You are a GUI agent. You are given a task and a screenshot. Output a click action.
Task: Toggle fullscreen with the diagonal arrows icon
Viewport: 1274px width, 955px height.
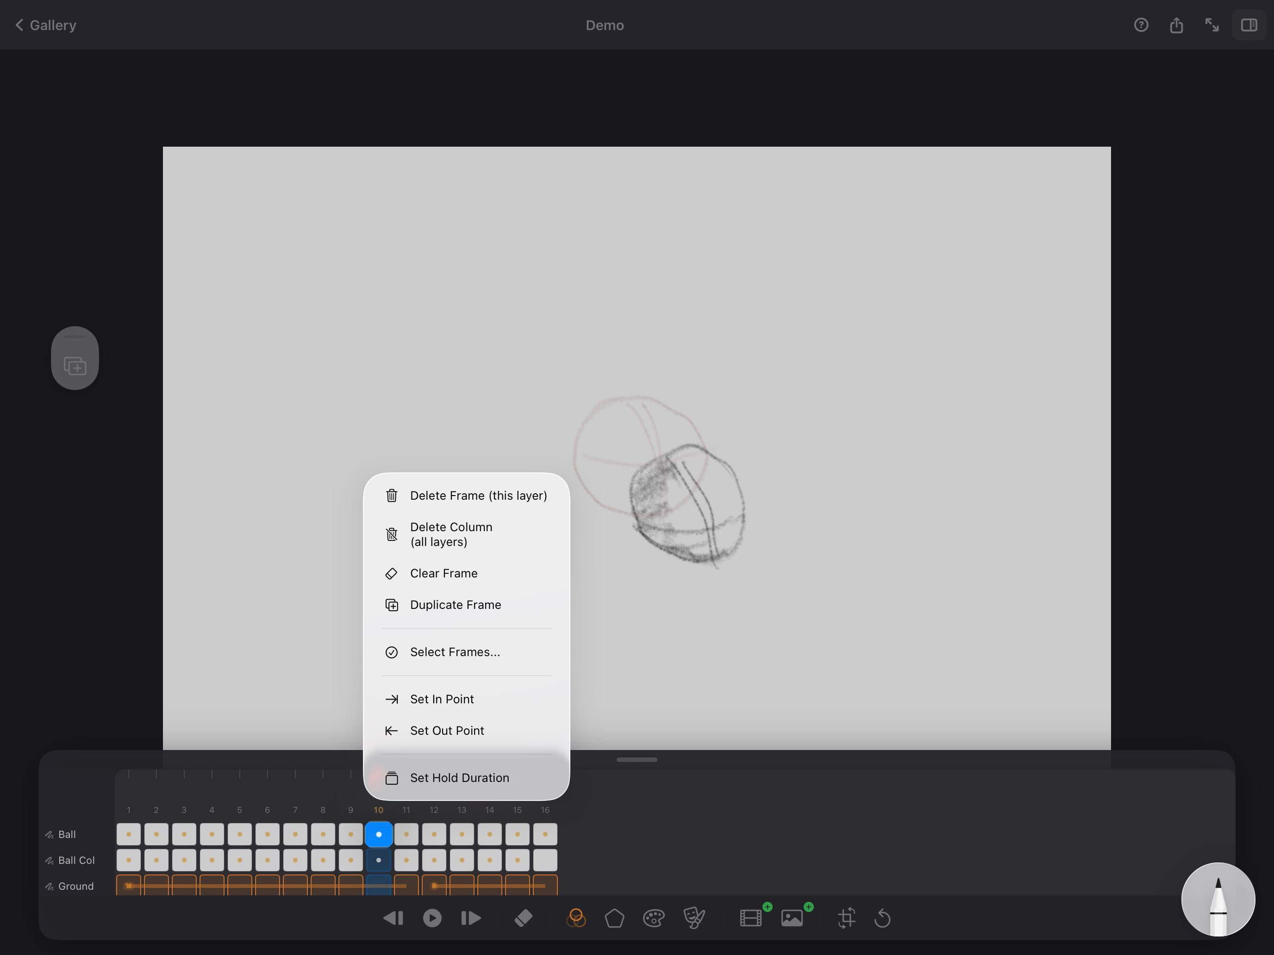click(x=1212, y=25)
